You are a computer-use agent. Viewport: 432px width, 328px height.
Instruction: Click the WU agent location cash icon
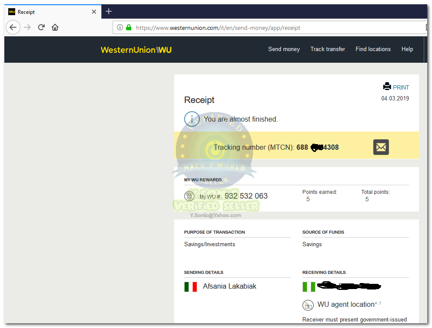308,305
